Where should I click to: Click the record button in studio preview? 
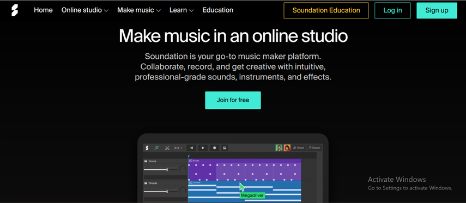tap(214, 148)
